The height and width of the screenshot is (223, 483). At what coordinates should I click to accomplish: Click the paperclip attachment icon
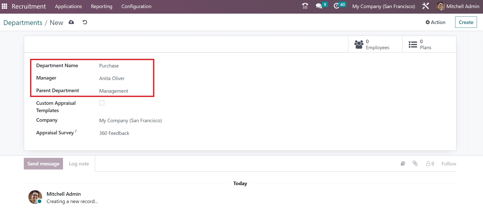[x=415, y=163]
